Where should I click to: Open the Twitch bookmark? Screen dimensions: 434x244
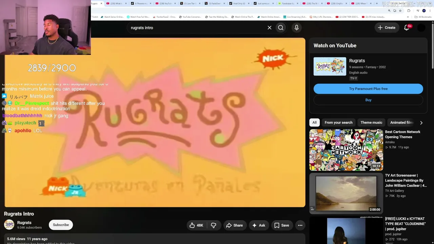[x=95, y=17]
